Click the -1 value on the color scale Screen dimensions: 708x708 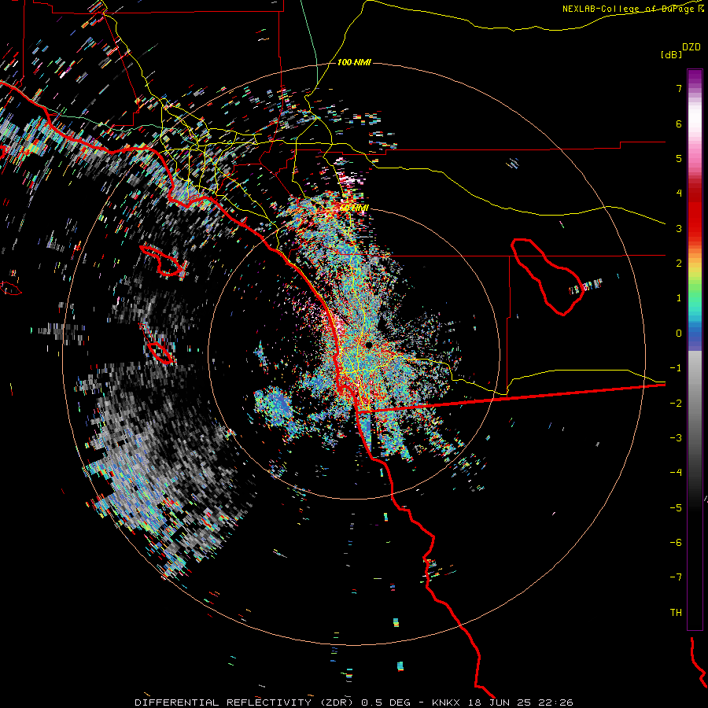(x=676, y=368)
